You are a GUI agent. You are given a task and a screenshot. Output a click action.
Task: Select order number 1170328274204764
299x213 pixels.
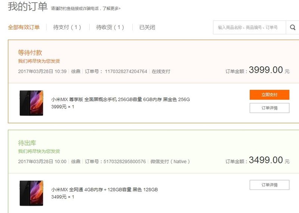[x=126, y=71]
